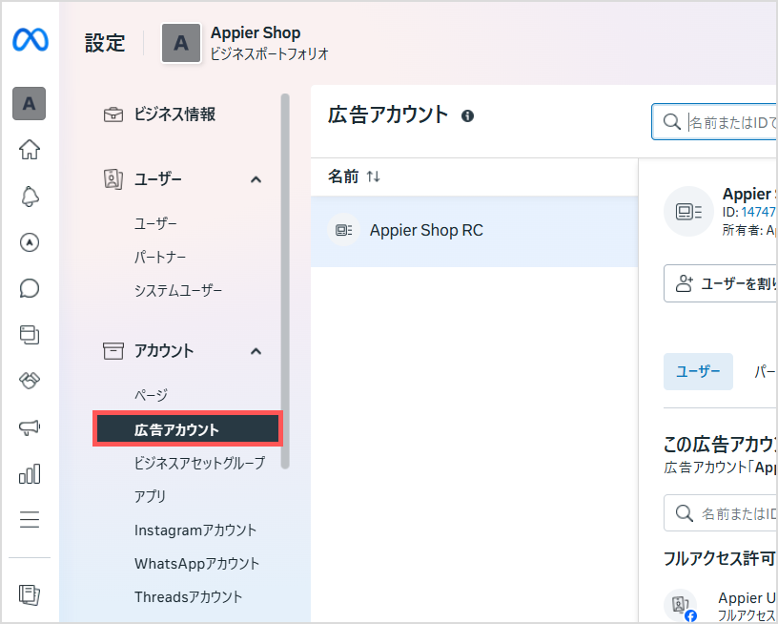Open ページ under アカウント

(x=152, y=396)
